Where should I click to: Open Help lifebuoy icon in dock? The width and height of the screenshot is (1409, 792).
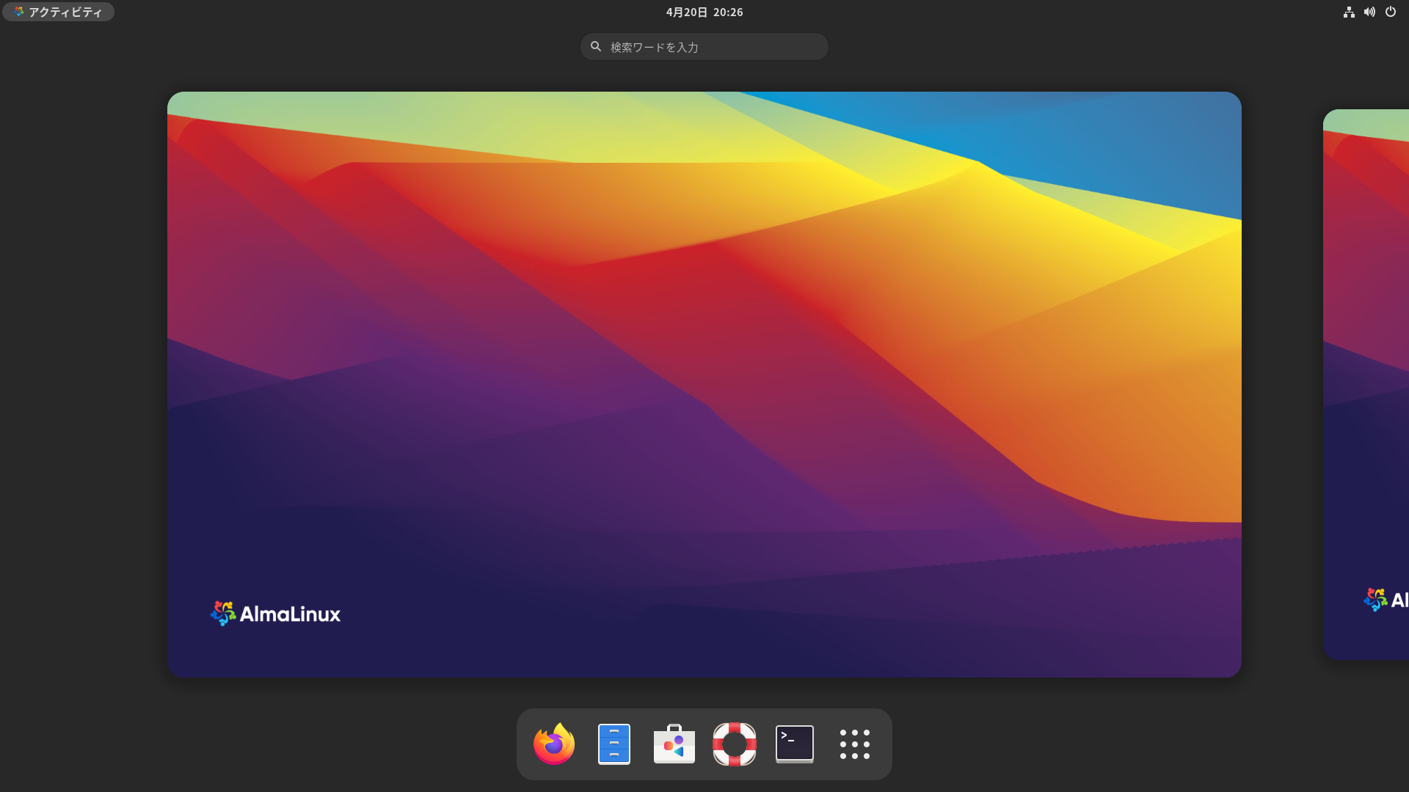coord(735,744)
